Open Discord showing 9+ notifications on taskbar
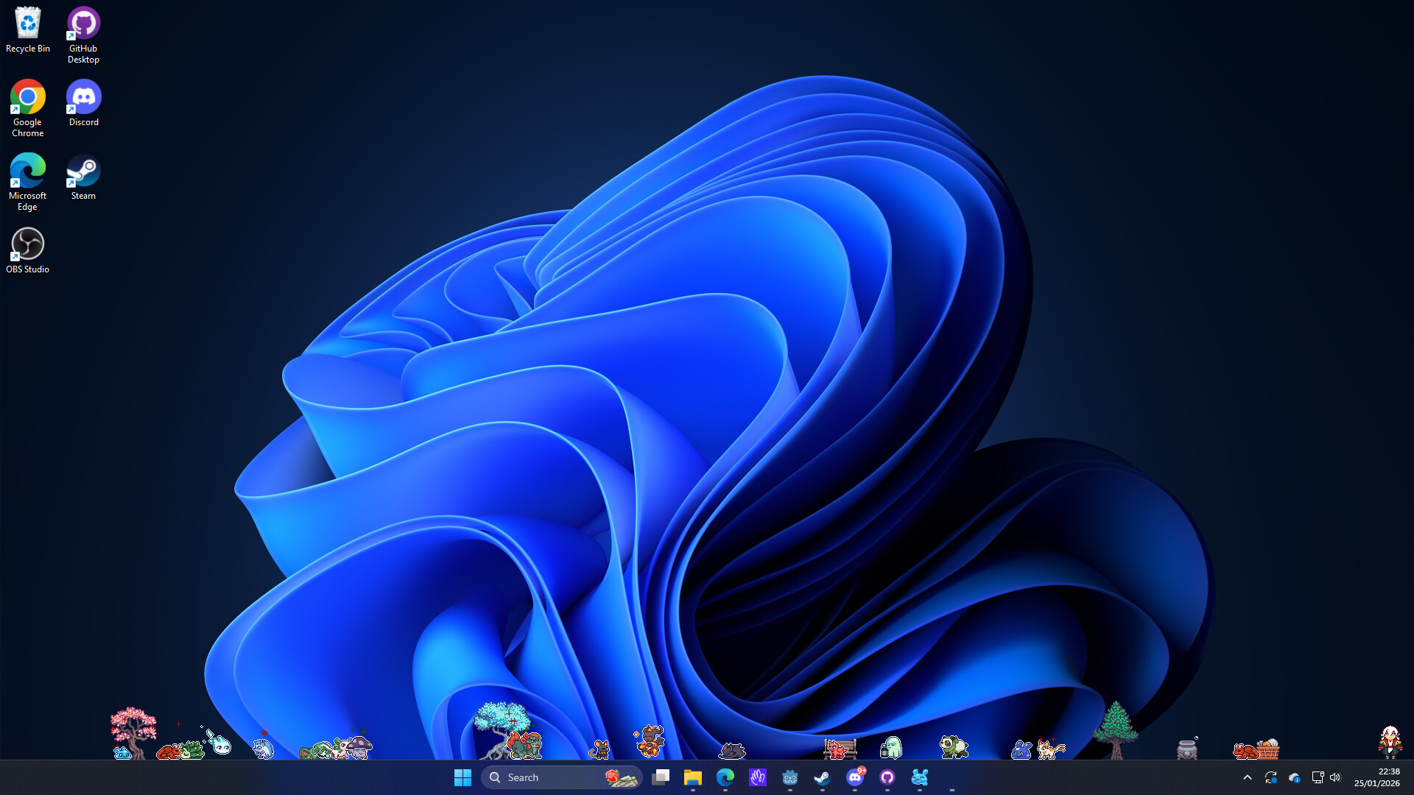This screenshot has height=795, width=1414. 856,778
